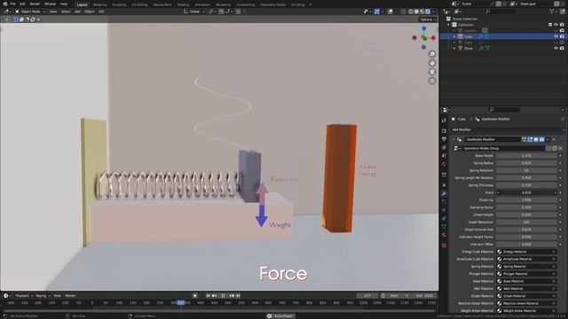Open the File menu
The height and width of the screenshot is (319, 568).
click(12, 4)
